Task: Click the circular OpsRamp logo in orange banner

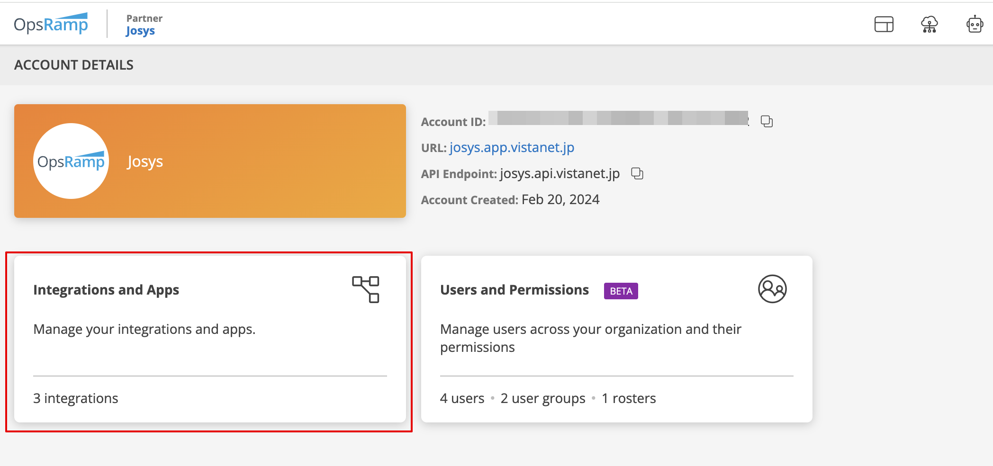Action: (71, 161)
